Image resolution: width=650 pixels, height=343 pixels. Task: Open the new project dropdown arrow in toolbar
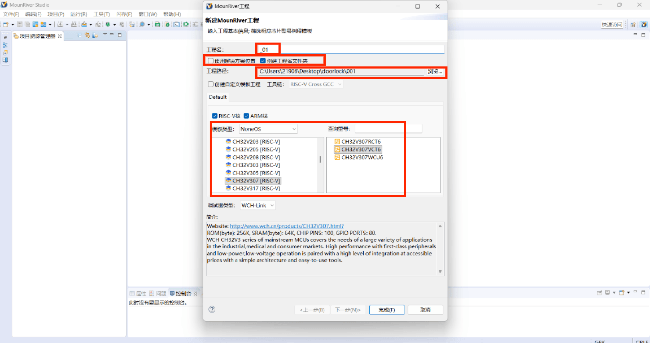coord(13,24)
